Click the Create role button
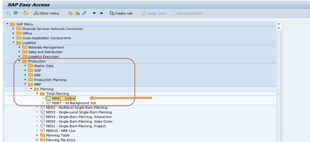Screen dimensions: 310x142 pos(121,13)
